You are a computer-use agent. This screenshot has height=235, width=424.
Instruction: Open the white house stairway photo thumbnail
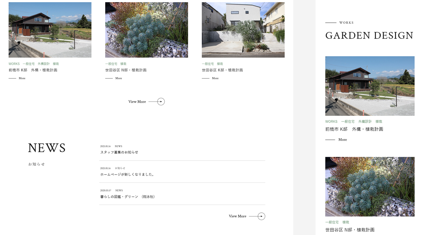coord(243,30)
